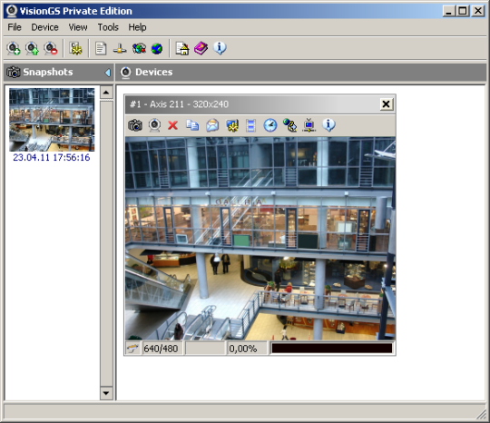Click the document with house icon
This screenshot has height=423, width=490.
[x=182, y=48]
